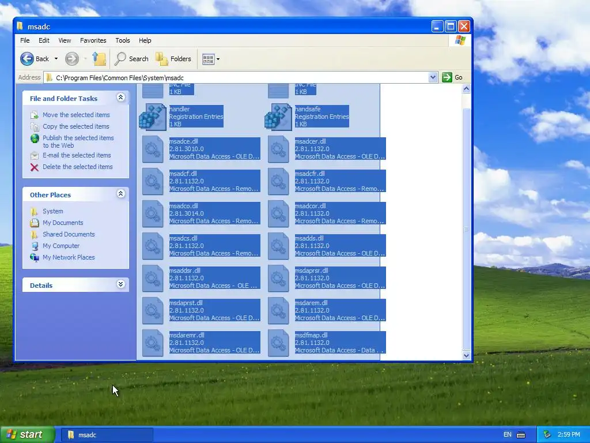Select the msadcor.dll file icon
The image size is (590, 443).
(x=278, y=213)
